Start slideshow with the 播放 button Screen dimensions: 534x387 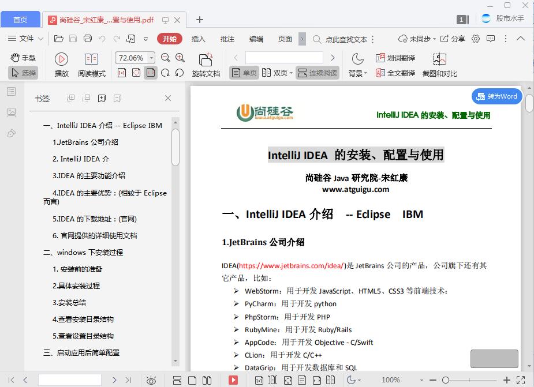click(x=62, y=65)
